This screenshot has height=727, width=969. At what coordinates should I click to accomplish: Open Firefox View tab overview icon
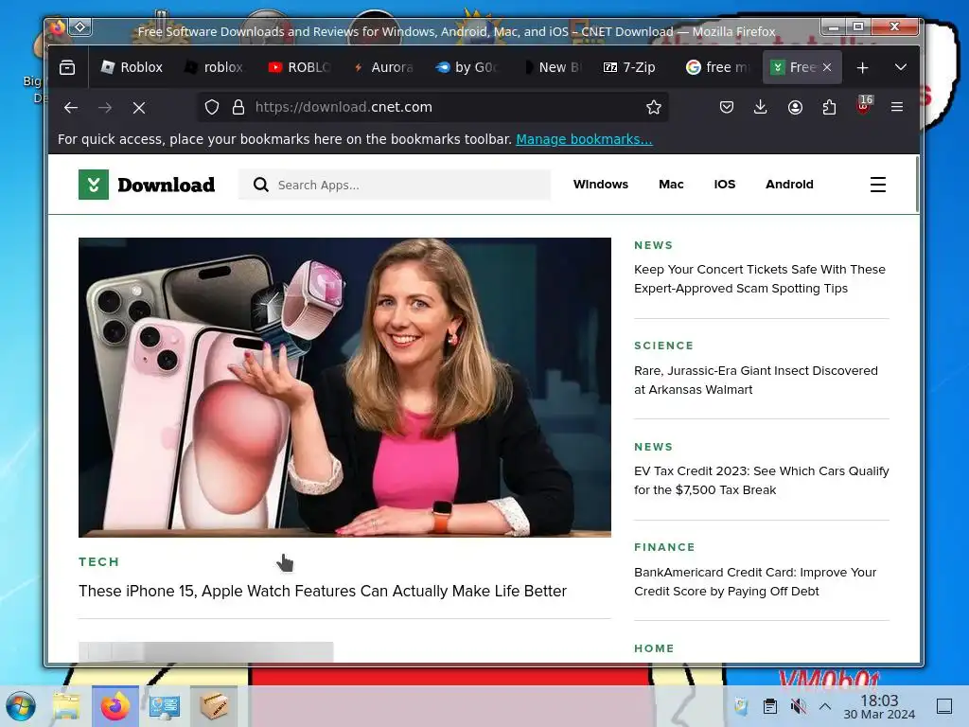67,67
